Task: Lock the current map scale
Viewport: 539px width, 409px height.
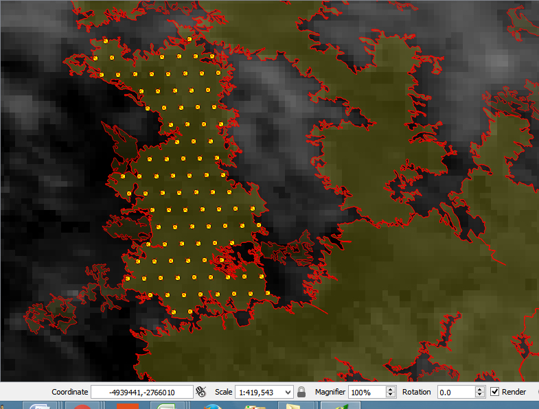Action: tap(301, 392)
